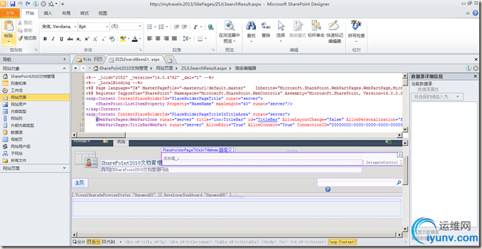Click the grow font size icon

[95, 39]
